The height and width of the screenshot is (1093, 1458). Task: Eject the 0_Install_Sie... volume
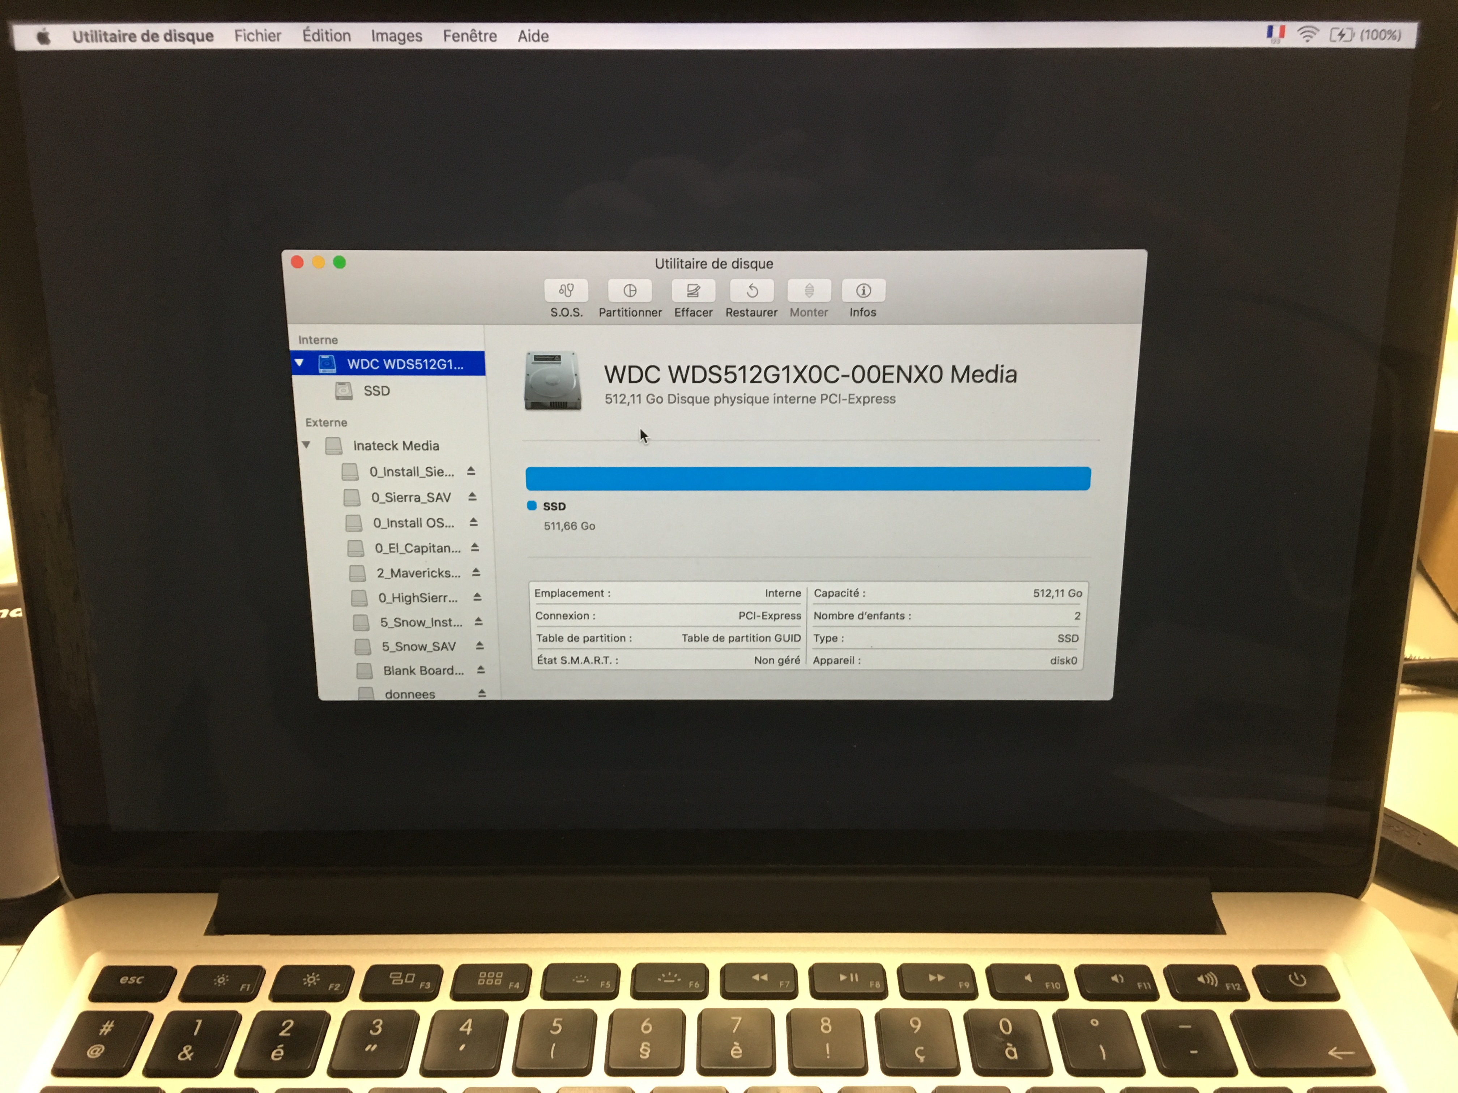coord(470,471)
